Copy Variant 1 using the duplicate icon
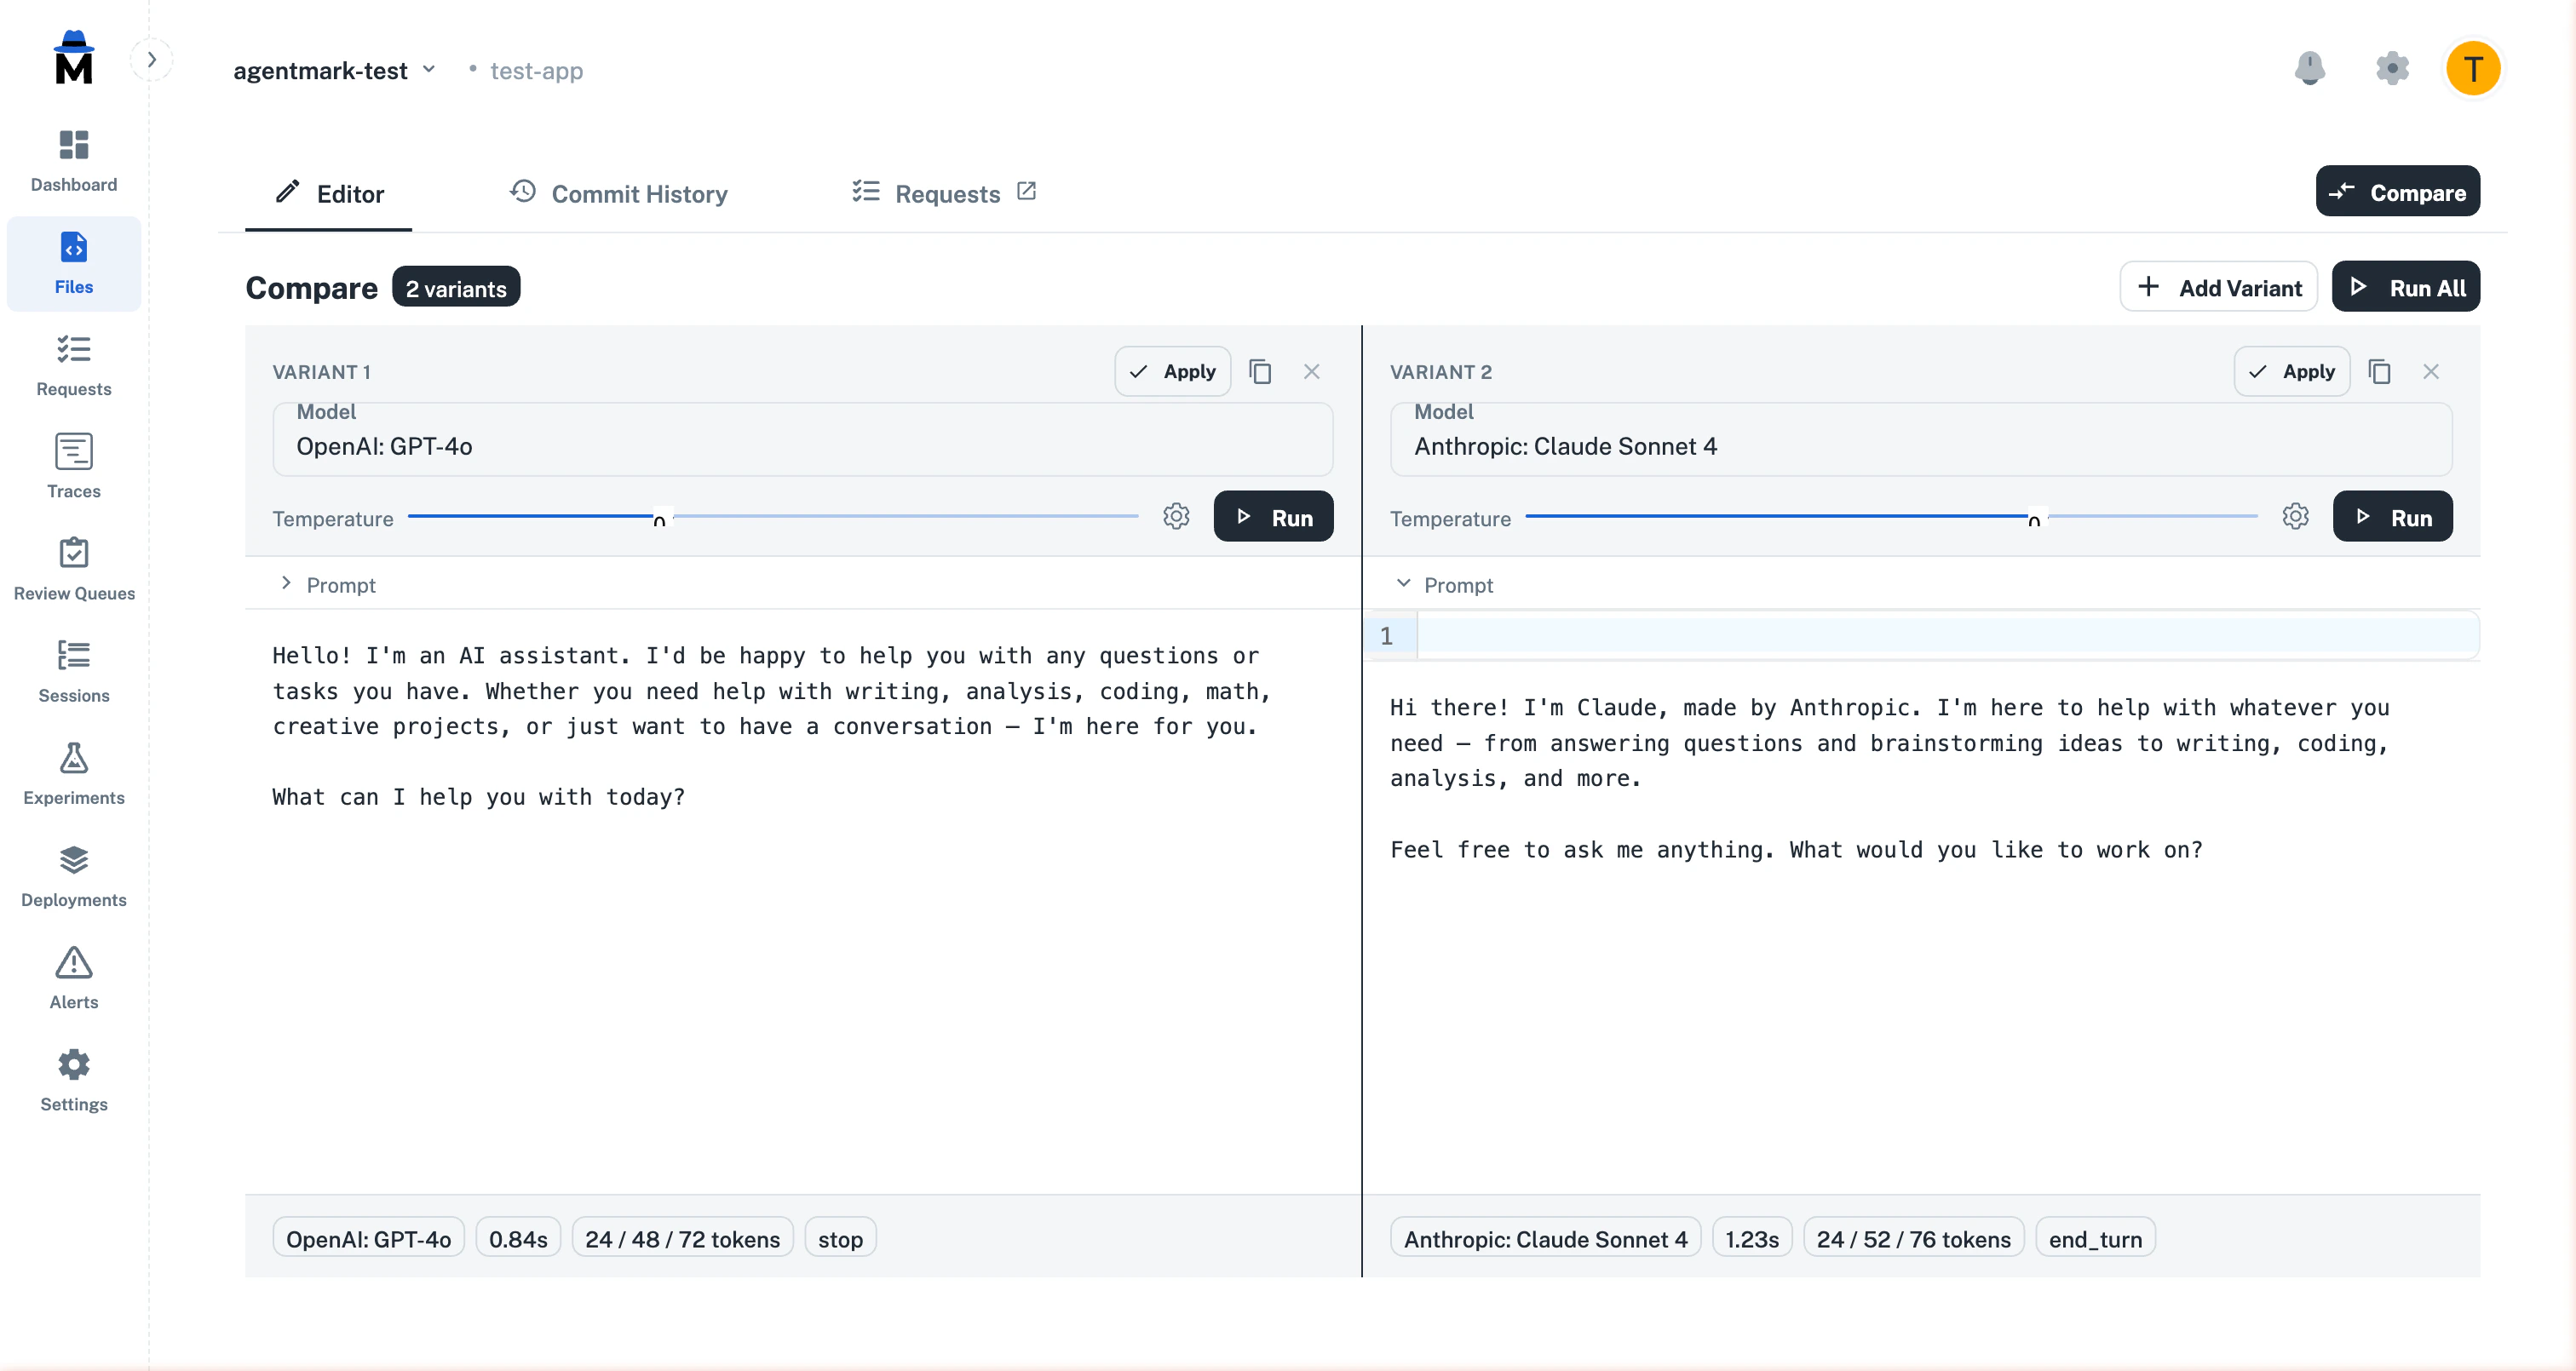The image size is (2576, 1371). [x=1260, y=371]
